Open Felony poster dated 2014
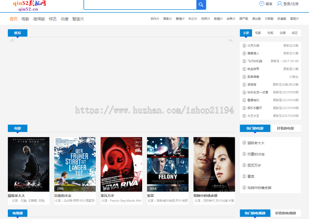Screen dimensions: 309x219 pyautogui.click(x=168, y=164)
